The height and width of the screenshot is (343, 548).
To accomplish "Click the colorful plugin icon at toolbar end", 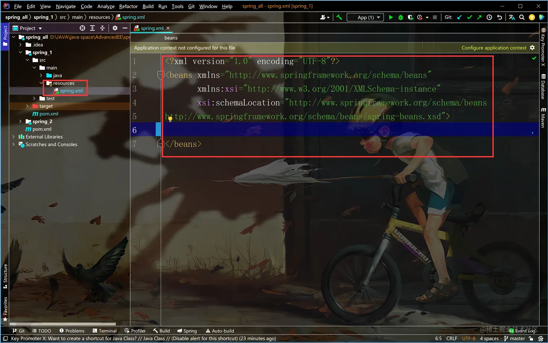I will coord(541,17).
